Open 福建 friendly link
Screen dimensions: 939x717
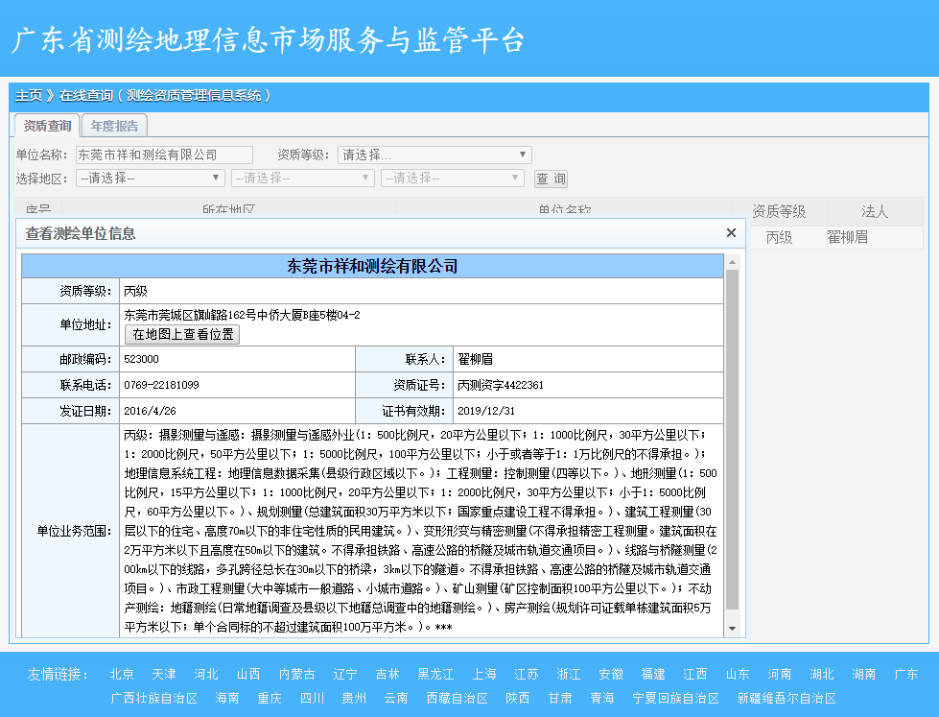click(x=653, y=674)
